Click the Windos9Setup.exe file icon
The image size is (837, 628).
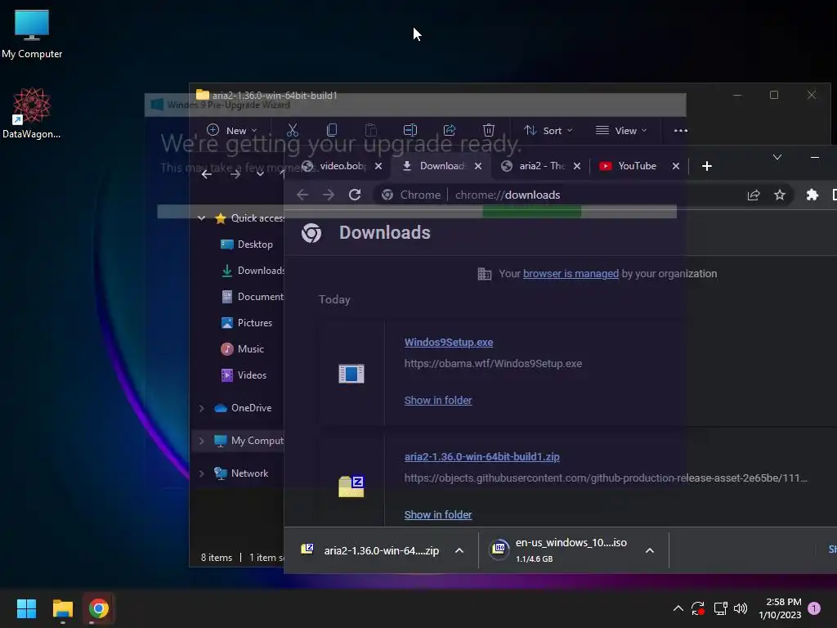pos(351,373)
